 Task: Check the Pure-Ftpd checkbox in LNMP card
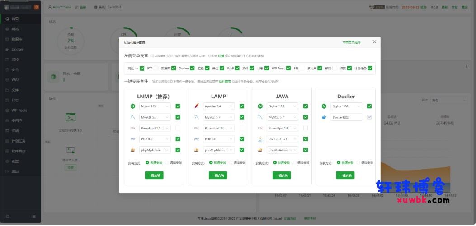[178, 128]
